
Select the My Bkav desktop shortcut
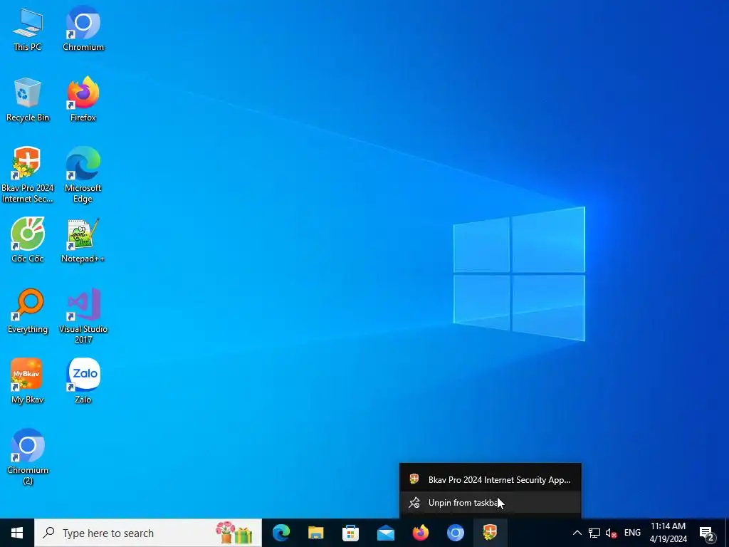[28, 382]
